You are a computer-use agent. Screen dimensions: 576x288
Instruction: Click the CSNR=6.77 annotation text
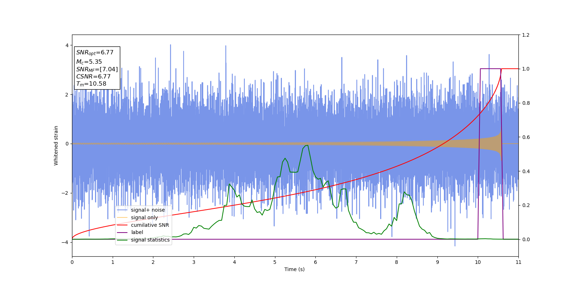pos(93,77)
